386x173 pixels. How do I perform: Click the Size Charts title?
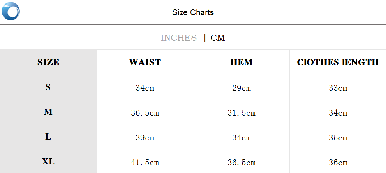point(193,12)
